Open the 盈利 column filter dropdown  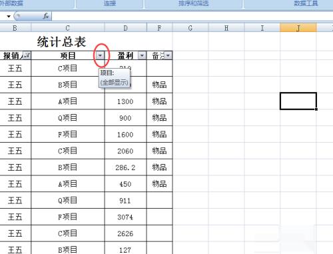(x=142, y=55)
